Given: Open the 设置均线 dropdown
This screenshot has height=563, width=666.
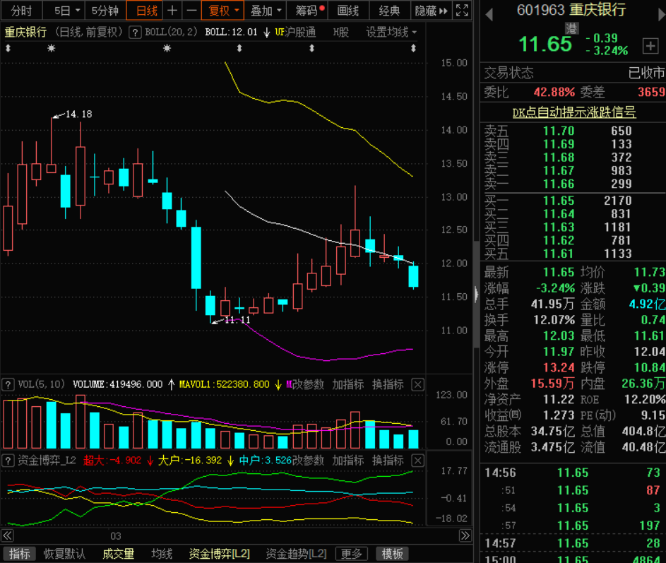Looking at the screenshot, I should 391,32.
